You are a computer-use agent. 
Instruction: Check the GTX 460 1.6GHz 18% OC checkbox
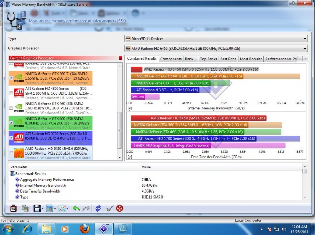click(x=11, y=108)
